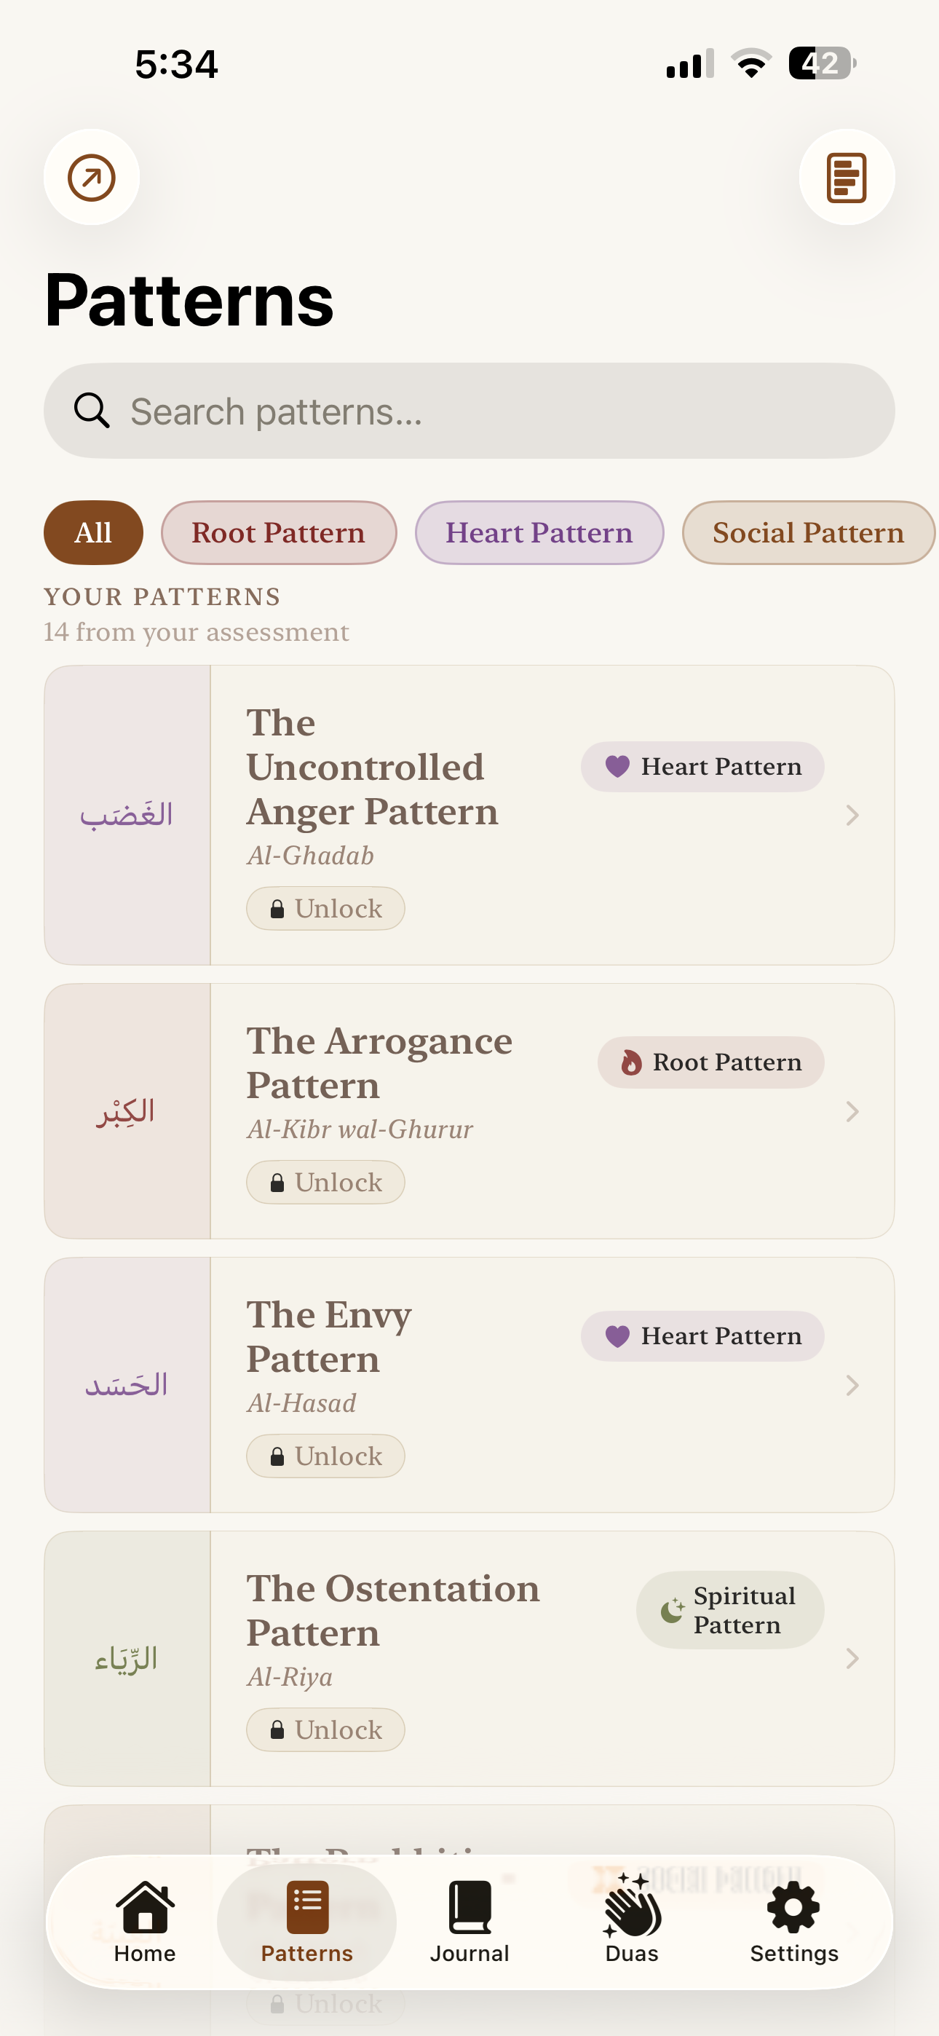Screen dimensions: 939x2036
Task: Open Envy Pattern chevron arrow
Action: (852, 1385)
